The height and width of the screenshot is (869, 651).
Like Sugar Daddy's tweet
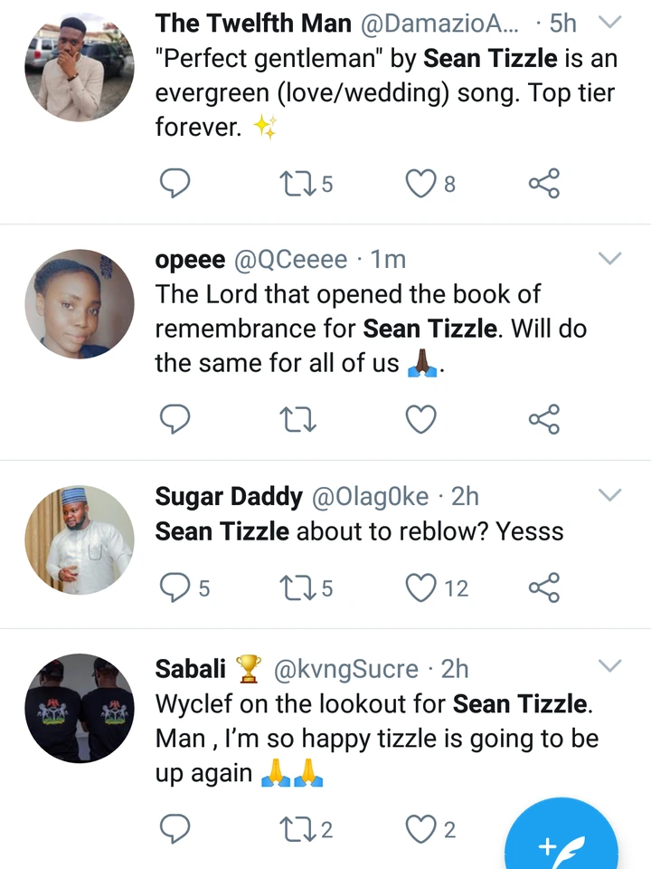420,587
